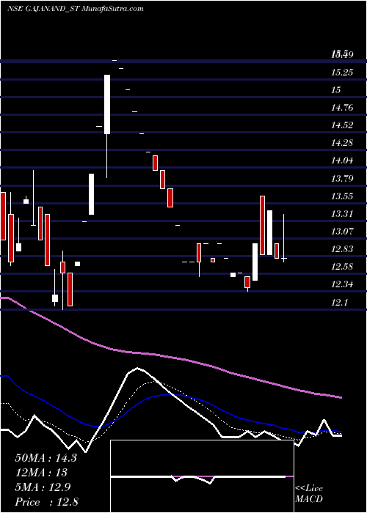The image size is (367, 513).
Task: Click inside the MACD histogram box
Action: [x=202, y=476]
